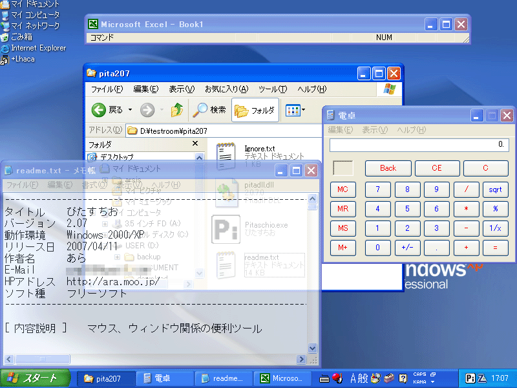Click the address bar path D:\testroom\pita207
Image resolution: width=517 pixels, height=388 pixels.
(x=174, y=131)
